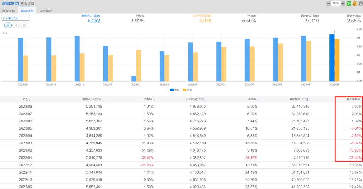Sort table by 年增率 column header
The image size is (363, 189).
click(252, 99)
